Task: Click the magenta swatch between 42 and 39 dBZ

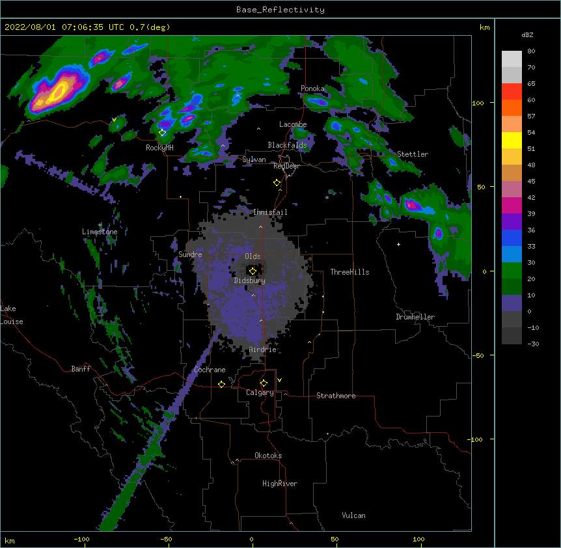Action: point(512,205)
